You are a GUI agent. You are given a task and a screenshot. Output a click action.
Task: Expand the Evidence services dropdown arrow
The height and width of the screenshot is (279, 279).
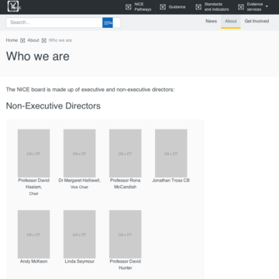267,6
